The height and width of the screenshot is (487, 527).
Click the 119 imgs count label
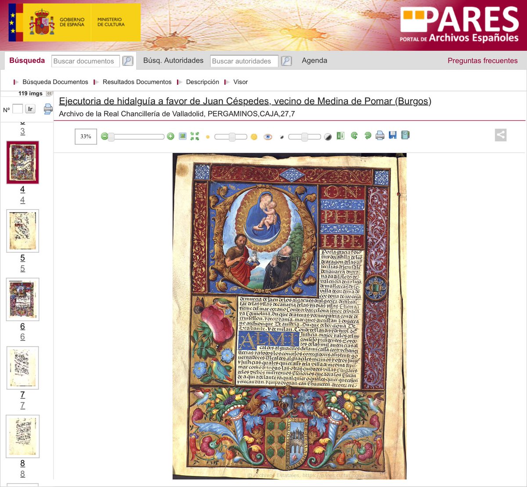pyautogui.click(x=30, y=94)
